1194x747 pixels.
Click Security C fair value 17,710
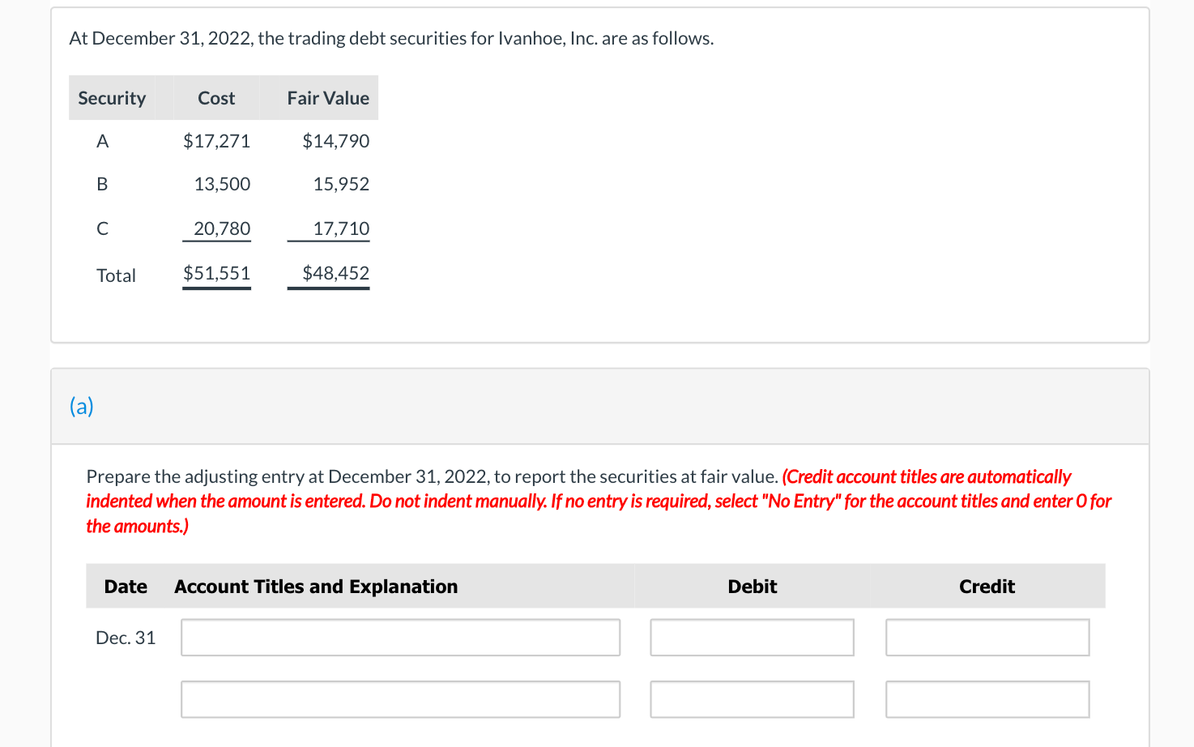(x=341, y=228)
